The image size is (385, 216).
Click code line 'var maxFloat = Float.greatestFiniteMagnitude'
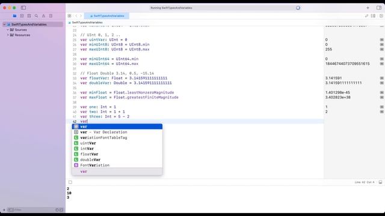pos(129,97)
